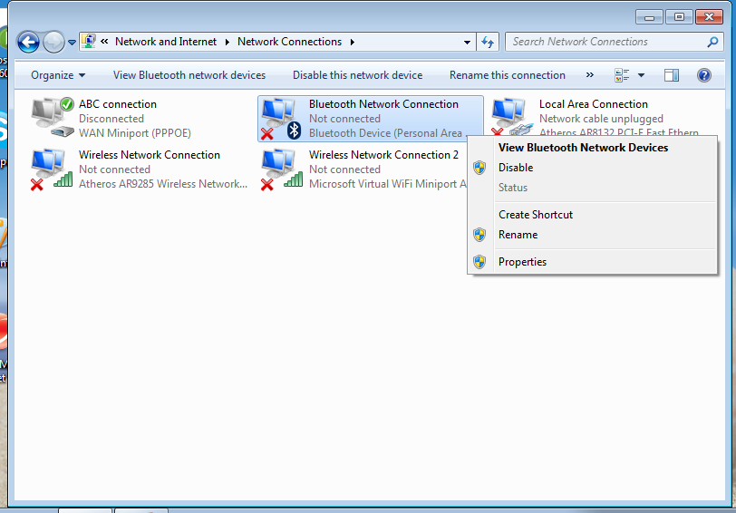Expand the hidden breadcrumb chevrons in address bar

(x=104, y=42)
